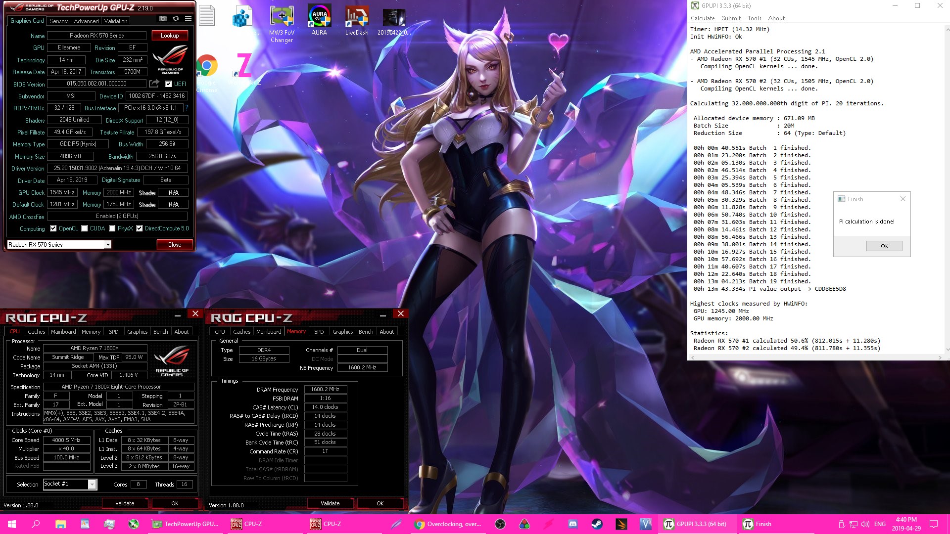This screenshot has width=950, height=534.
Task: Click the taskbar clock showing 4:40 PM
Action: 906,524
